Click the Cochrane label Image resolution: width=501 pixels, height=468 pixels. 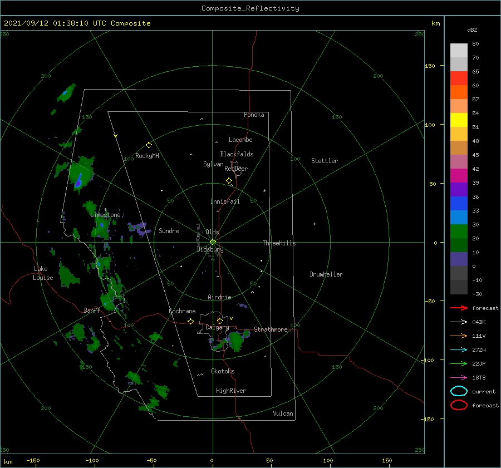coord(182,311)
